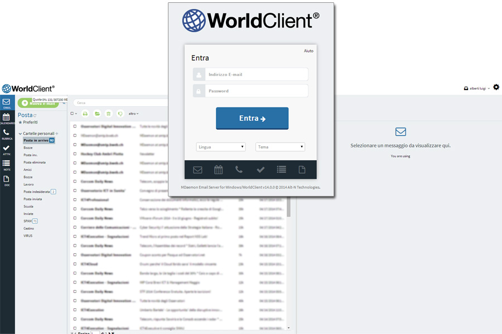Screen dimensions: 502x334
Task: Switch to the EMAIL sidebar section
Action: (x=7, y=103)
